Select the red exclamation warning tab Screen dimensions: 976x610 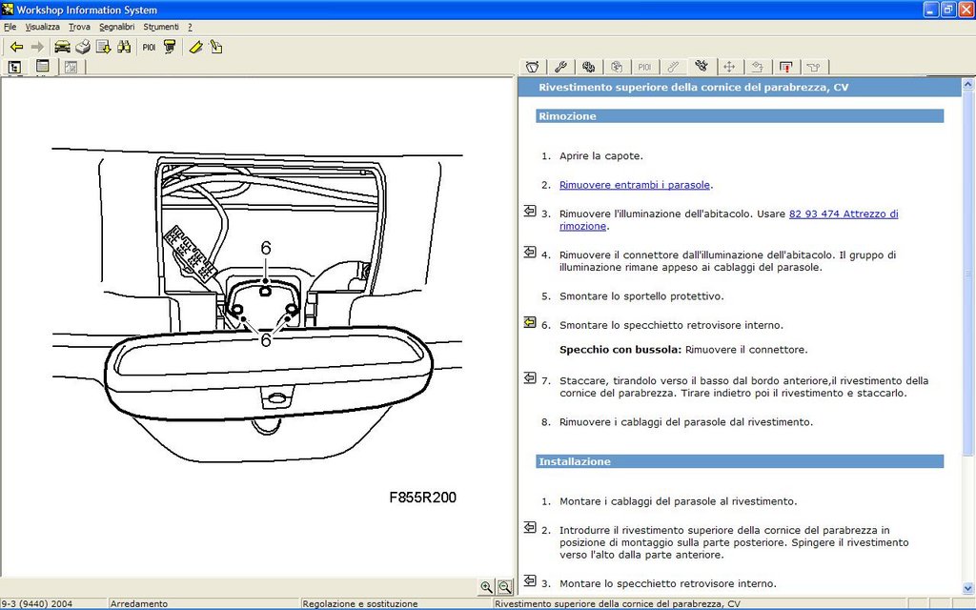(785, 67)
